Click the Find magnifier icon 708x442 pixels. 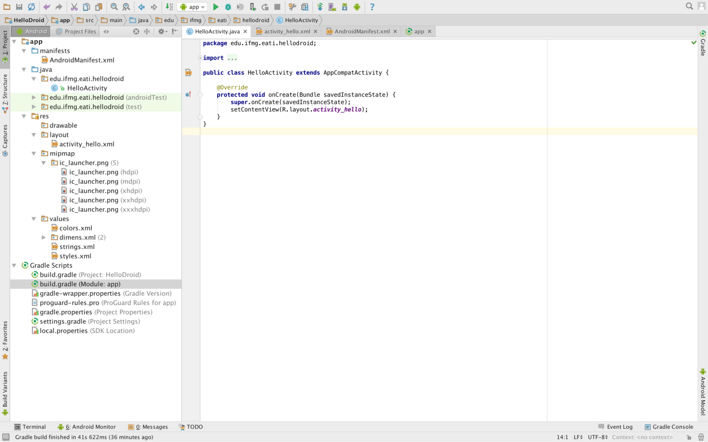[x=114, y=7]
